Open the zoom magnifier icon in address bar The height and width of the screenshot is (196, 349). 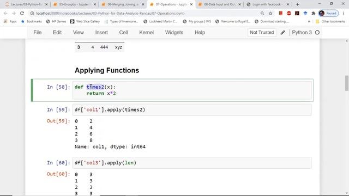pos(262,13)
